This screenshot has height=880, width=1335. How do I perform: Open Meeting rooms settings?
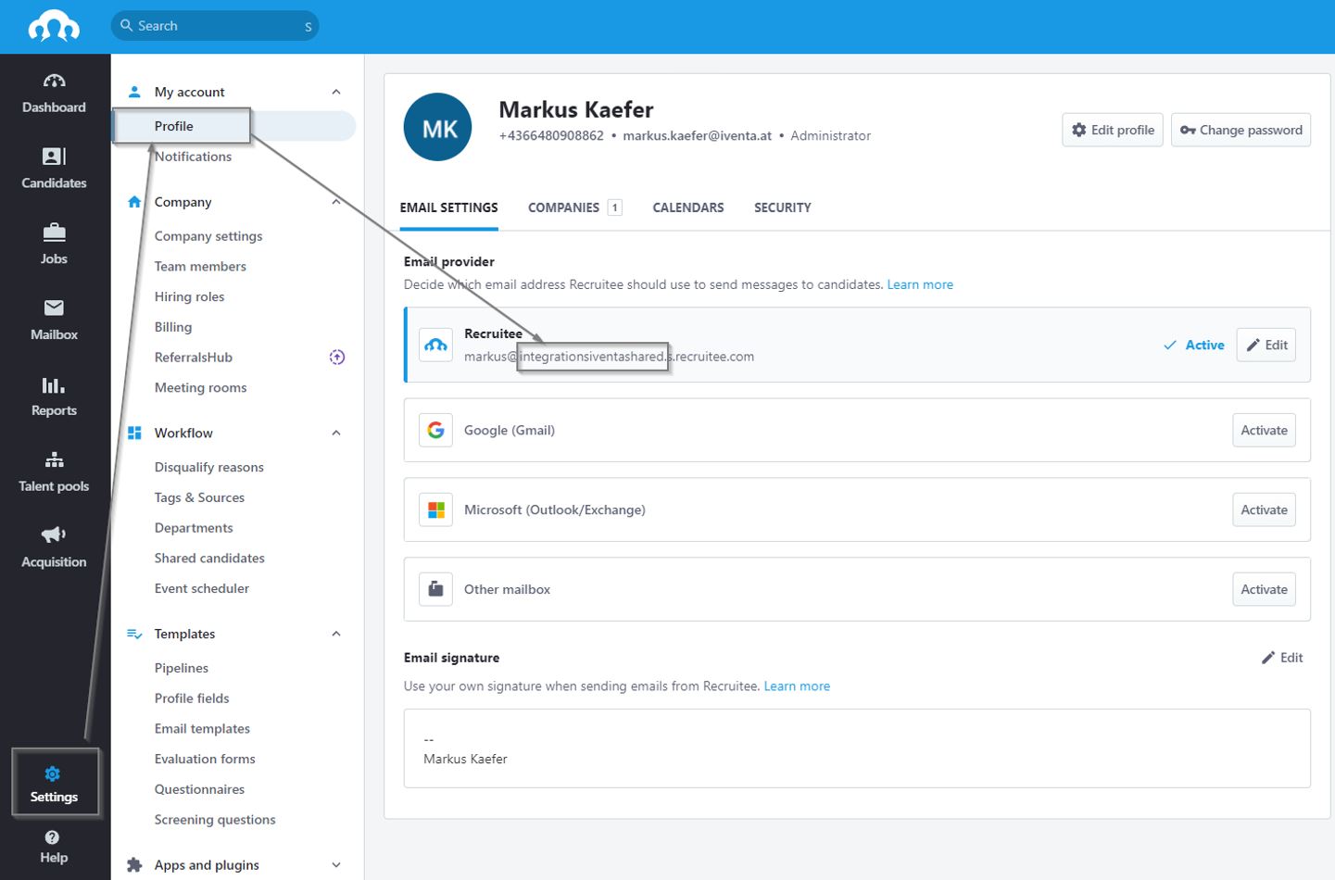tap(200, 387)
